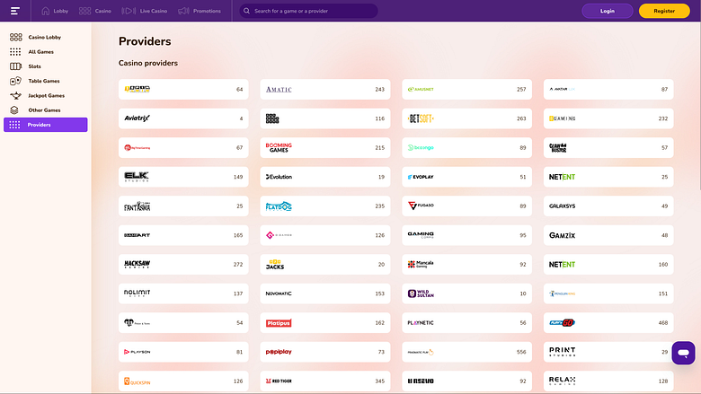Screen dimensions: 701x394
Task: Open Hacksaw Gaming provider logo
Action: 137,264
